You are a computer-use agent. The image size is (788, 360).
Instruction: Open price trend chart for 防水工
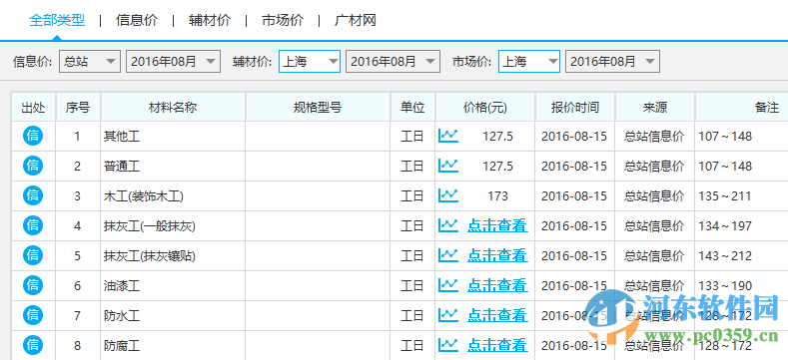pyautogui.click(x=448, y=315)
